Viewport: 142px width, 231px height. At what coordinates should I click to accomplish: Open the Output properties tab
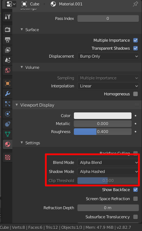[8, 40]
